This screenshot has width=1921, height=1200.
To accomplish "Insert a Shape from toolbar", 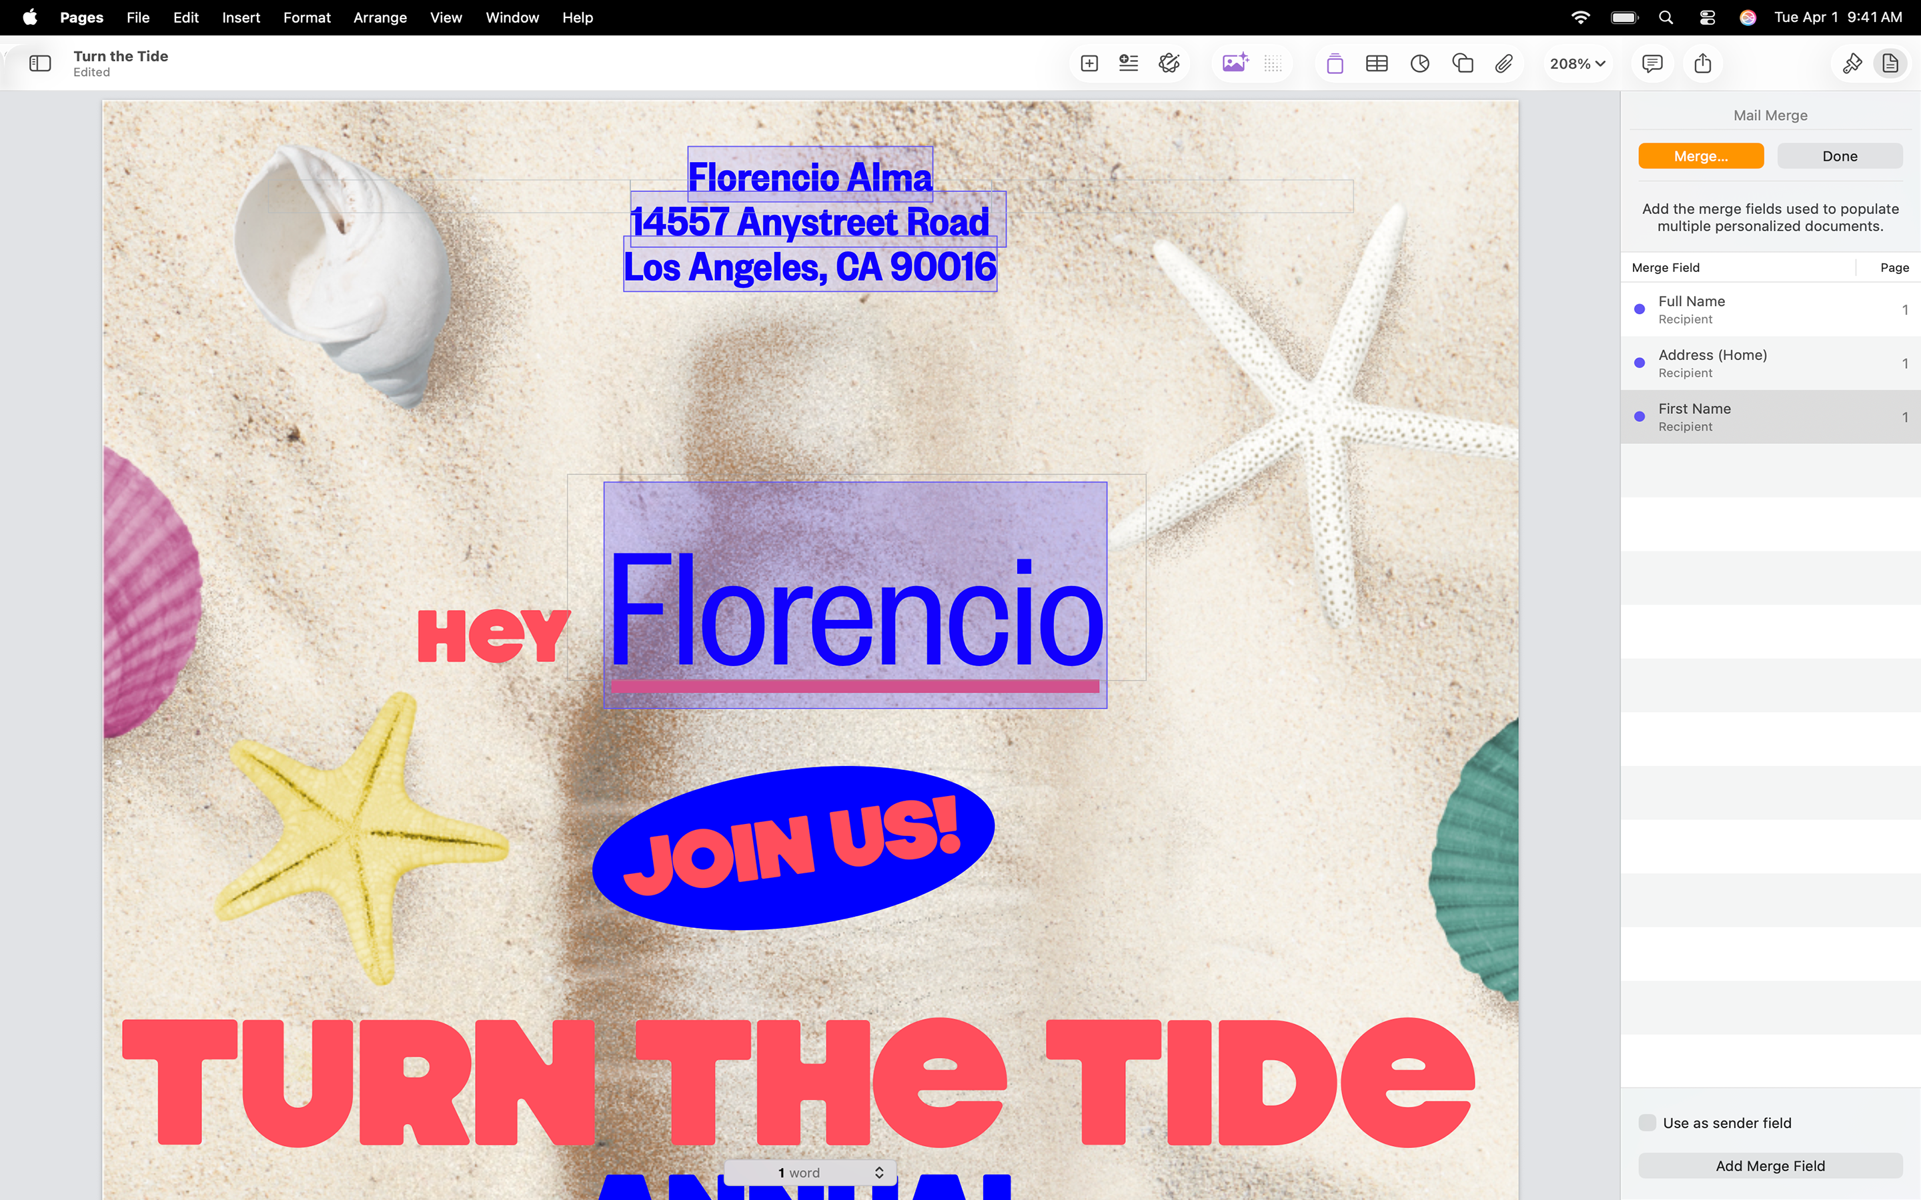I will [1462, 63].
